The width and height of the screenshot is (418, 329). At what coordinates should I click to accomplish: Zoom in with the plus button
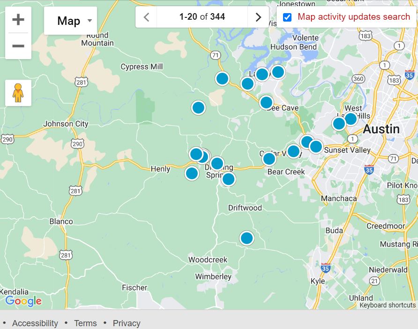(18, 20)
